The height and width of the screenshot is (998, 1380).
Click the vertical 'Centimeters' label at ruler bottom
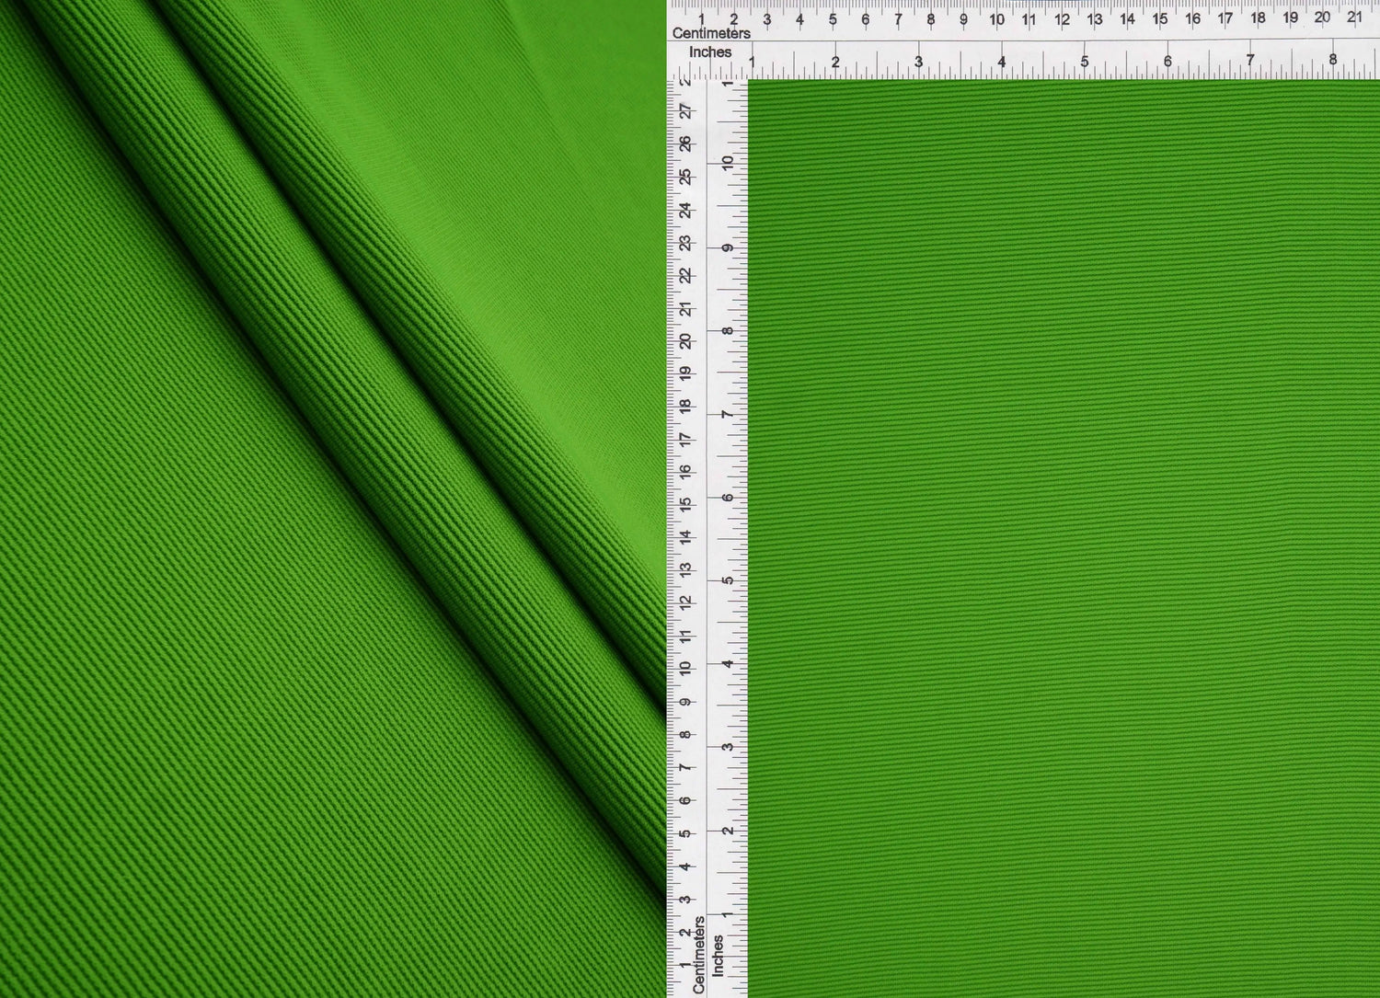point(699,955)
